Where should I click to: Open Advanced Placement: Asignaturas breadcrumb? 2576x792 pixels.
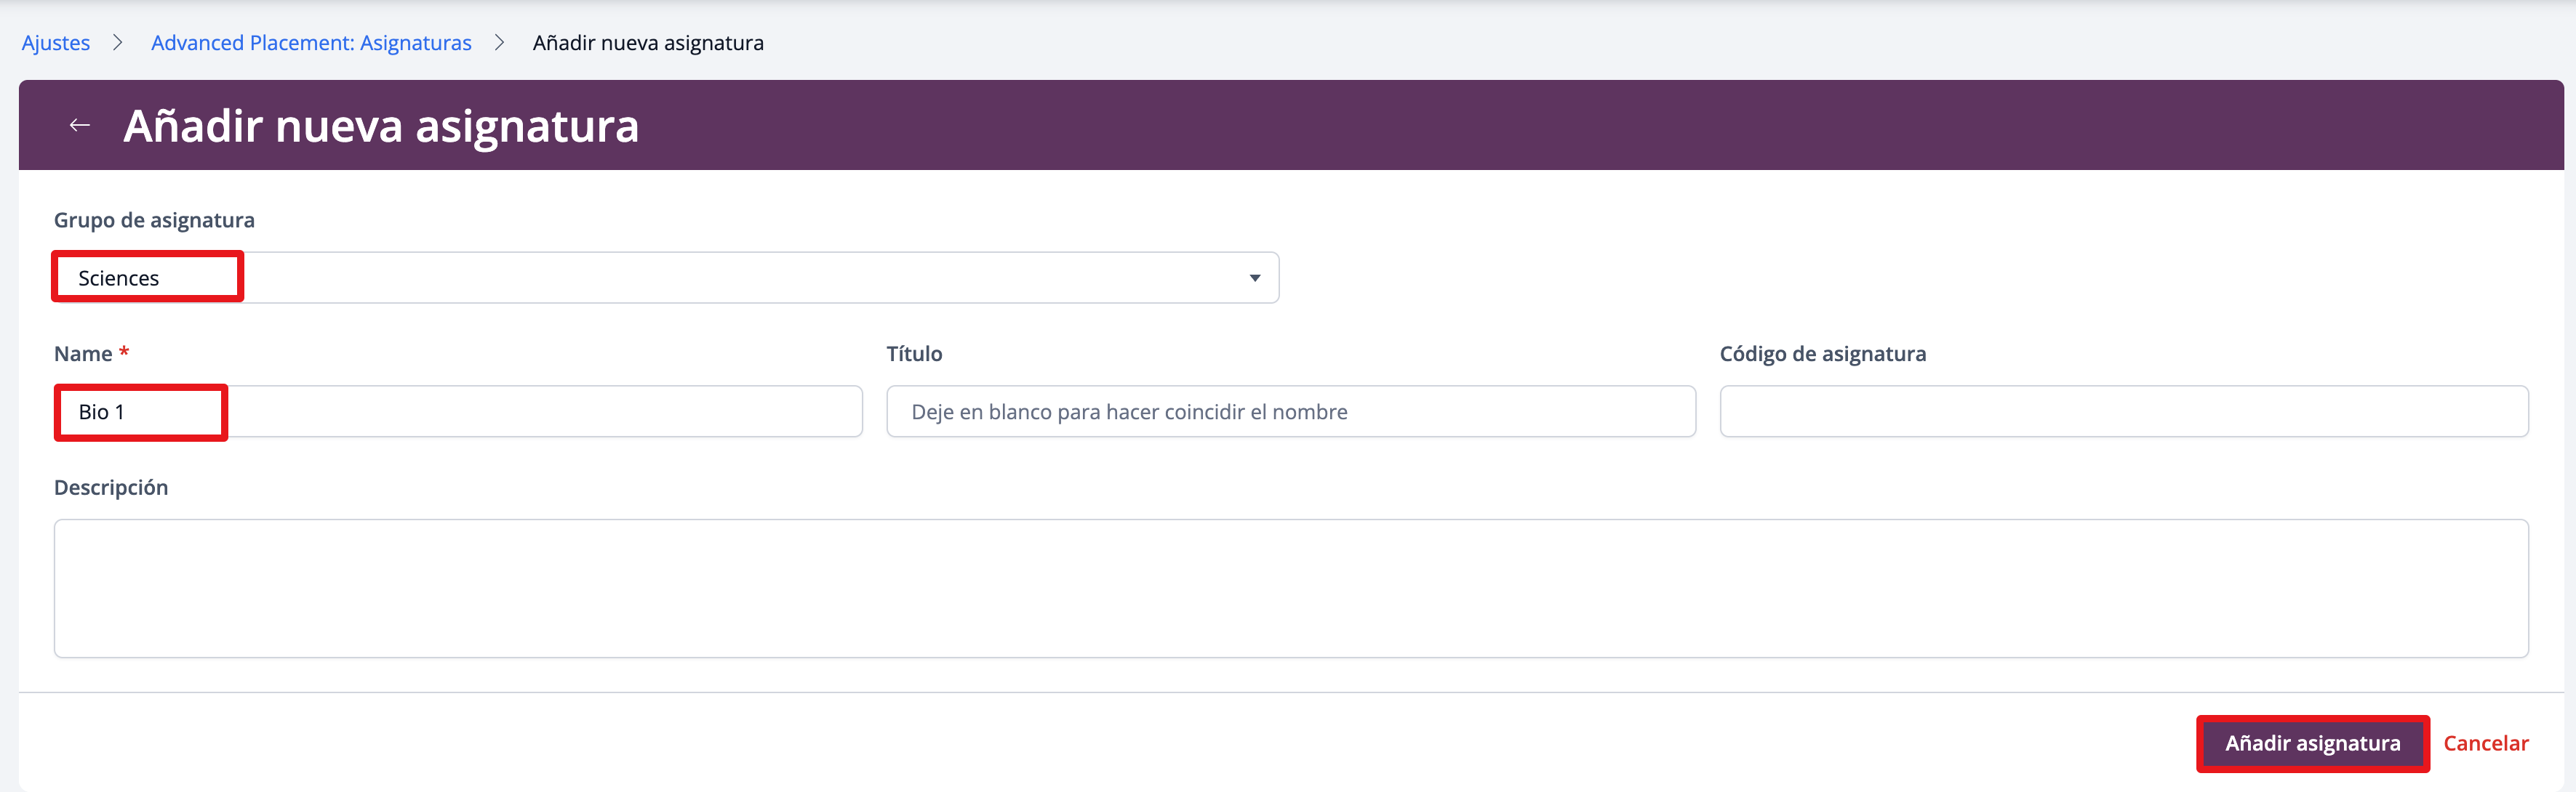tap(311, 43)
